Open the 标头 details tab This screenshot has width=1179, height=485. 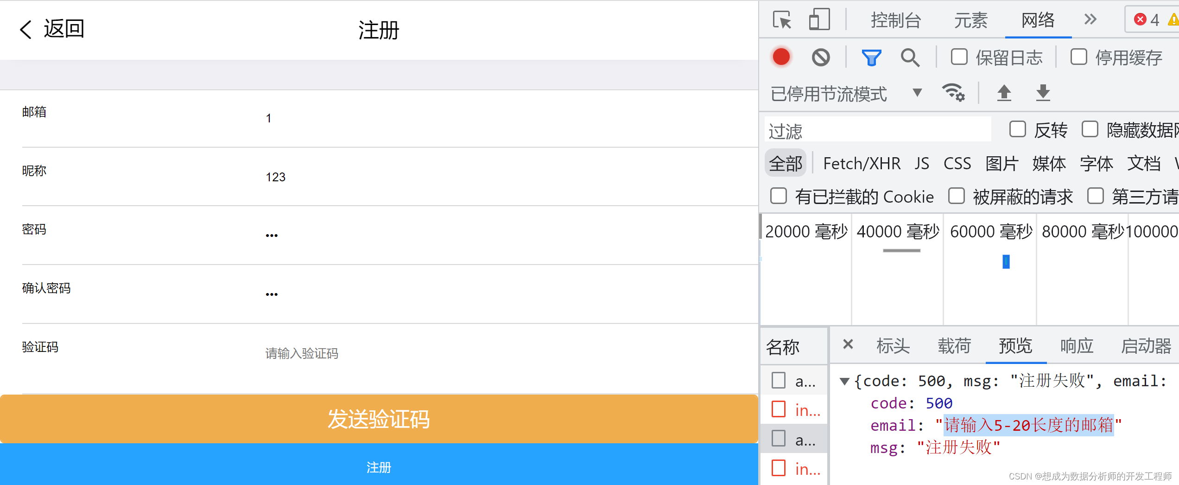893,346
